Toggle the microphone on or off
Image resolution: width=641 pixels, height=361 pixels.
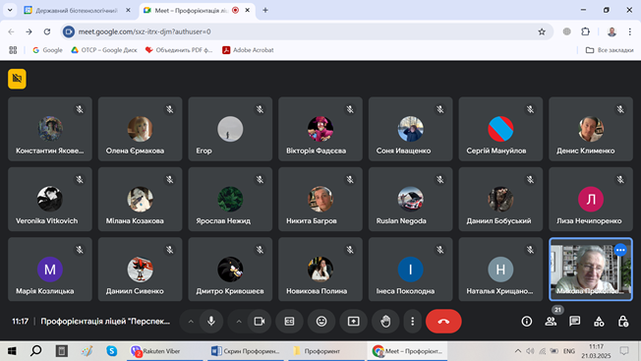211,322
